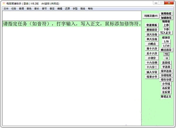Apply the 1/16 modifier
The height and width of the screenshot is (128, 176).
tap(166, 46)
